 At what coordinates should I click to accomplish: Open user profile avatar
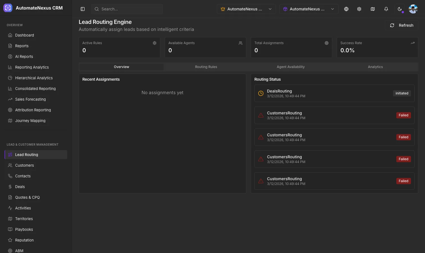[413, 9]
